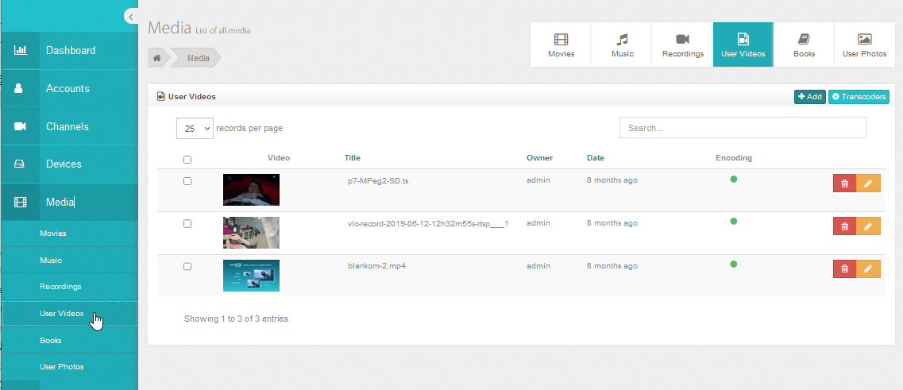903x390 pixels.
Task: Click the Devices drive icon in sidebar
Action: (21, 164)
